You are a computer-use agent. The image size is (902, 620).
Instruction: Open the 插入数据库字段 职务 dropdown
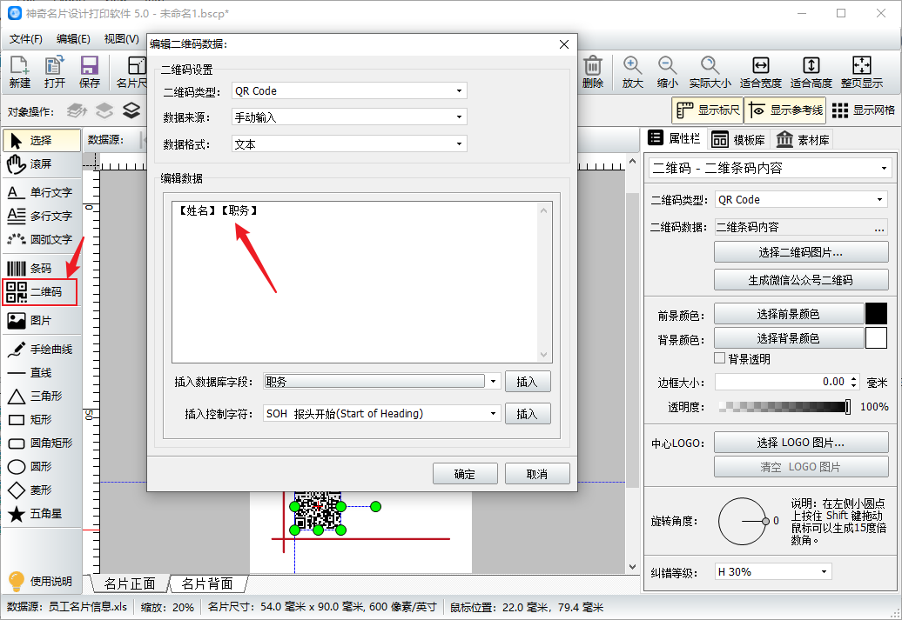point(382,382)
